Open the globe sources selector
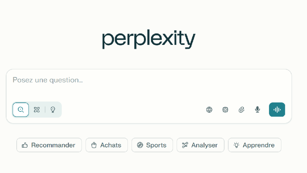The height and width of the screenshot is (173, 307). (209, 110)
